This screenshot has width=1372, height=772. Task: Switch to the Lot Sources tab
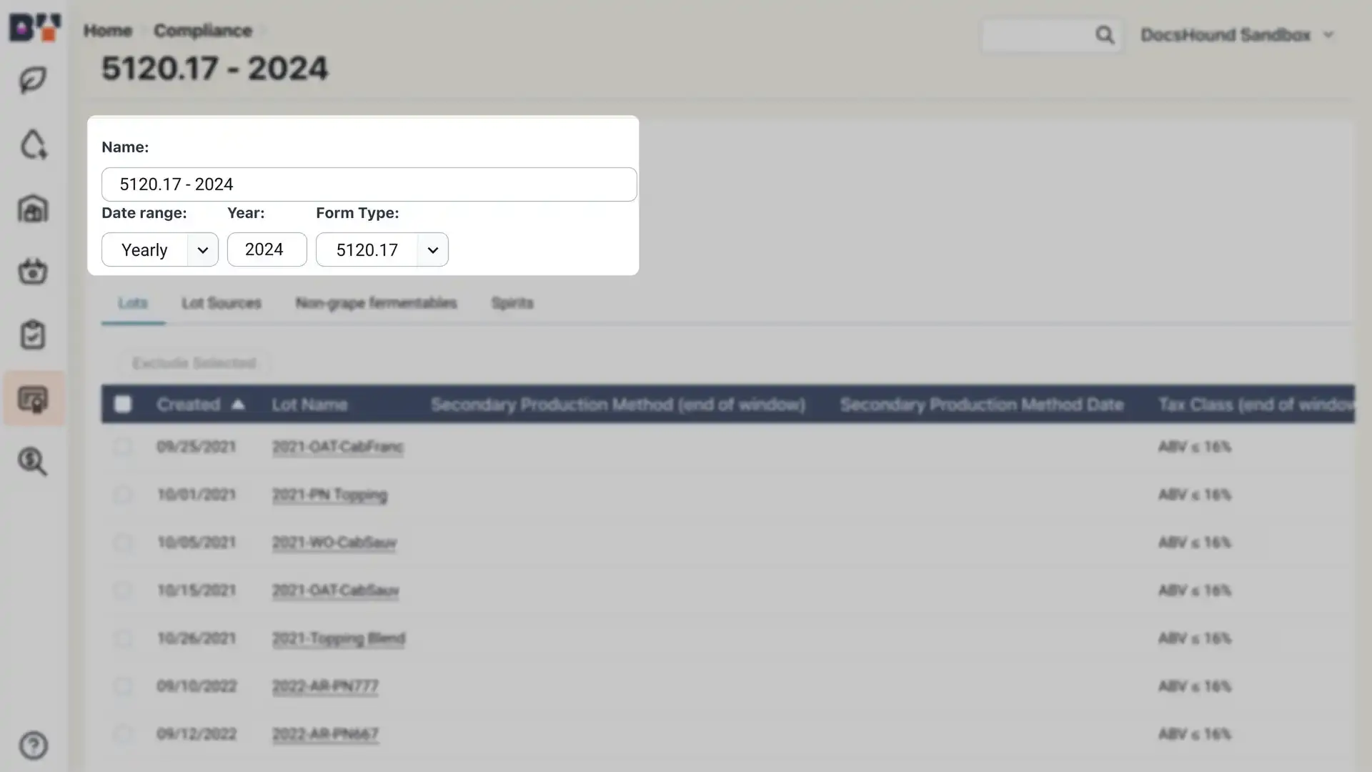(222, 302)
